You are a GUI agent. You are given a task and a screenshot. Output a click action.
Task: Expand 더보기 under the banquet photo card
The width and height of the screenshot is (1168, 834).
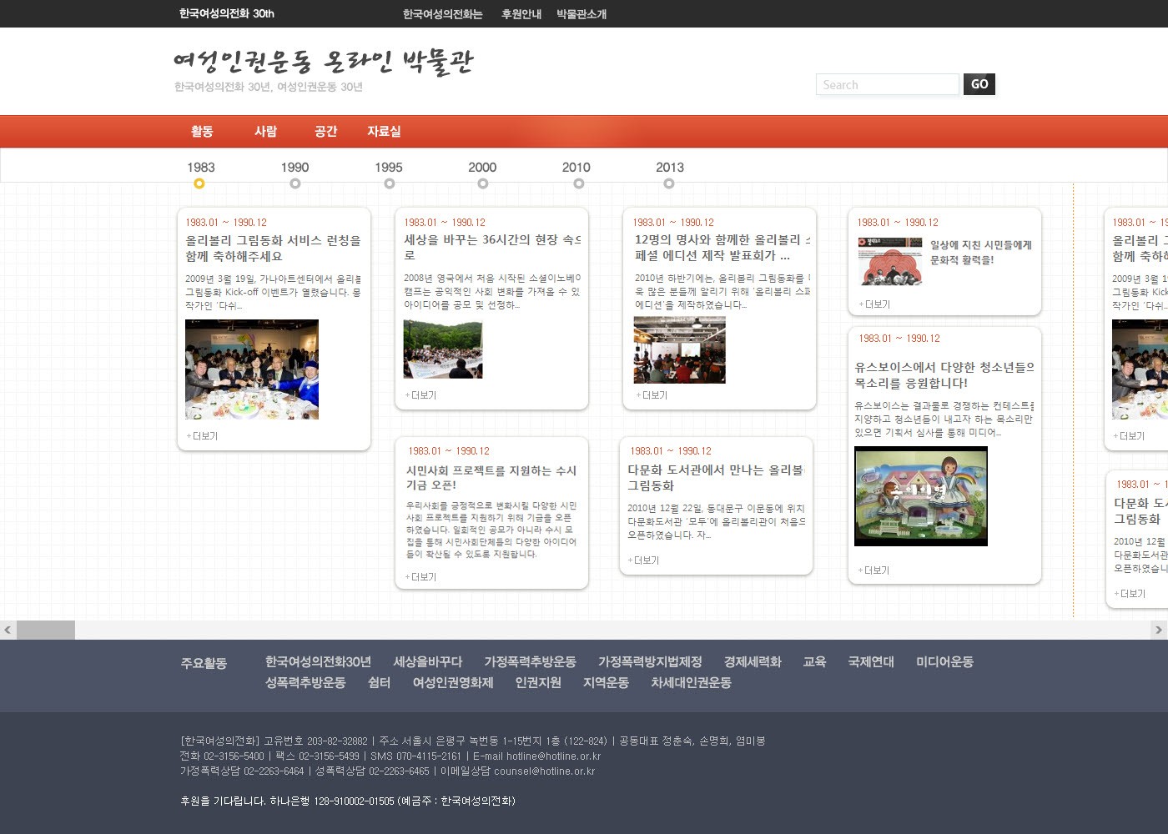203,436
